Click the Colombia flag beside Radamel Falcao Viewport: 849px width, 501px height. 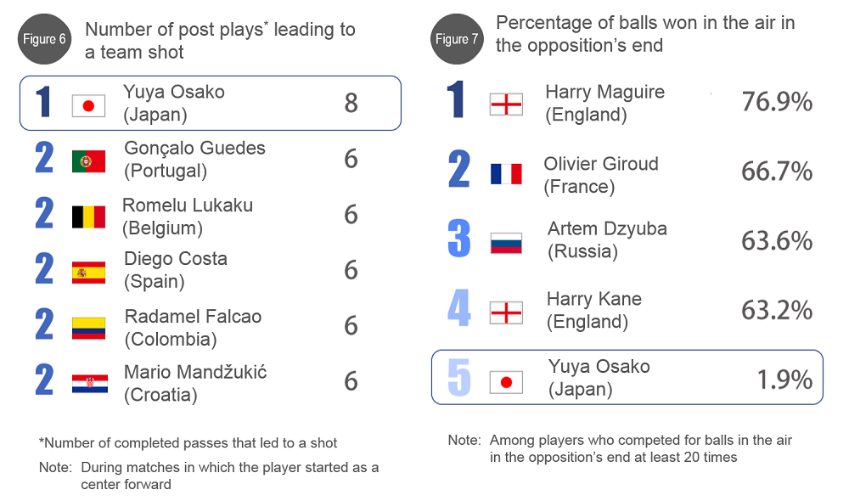(x=89, y=329)
